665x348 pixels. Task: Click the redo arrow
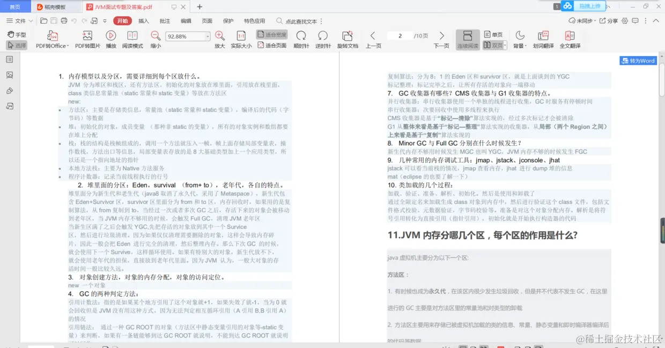84,21
